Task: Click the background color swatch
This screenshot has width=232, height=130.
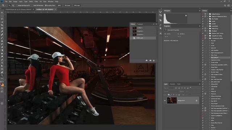Action: pyautogui.click(x=3, y=85)
